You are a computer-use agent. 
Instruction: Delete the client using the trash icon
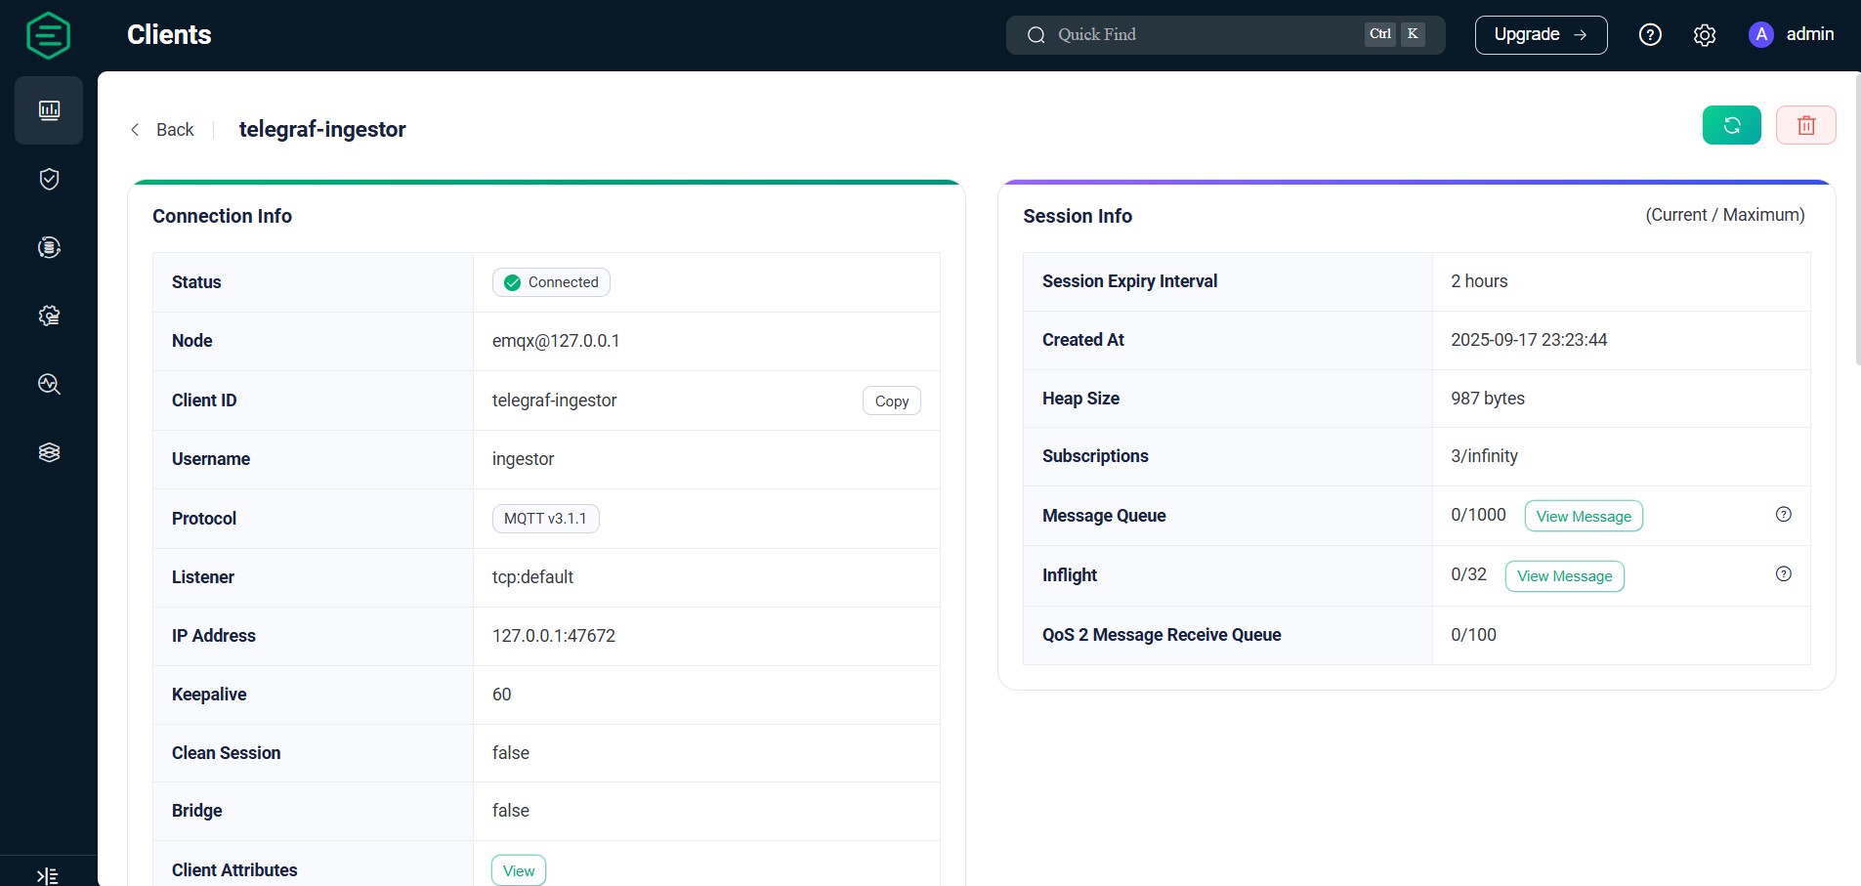pyautogui.click(x=1804, y=124)
